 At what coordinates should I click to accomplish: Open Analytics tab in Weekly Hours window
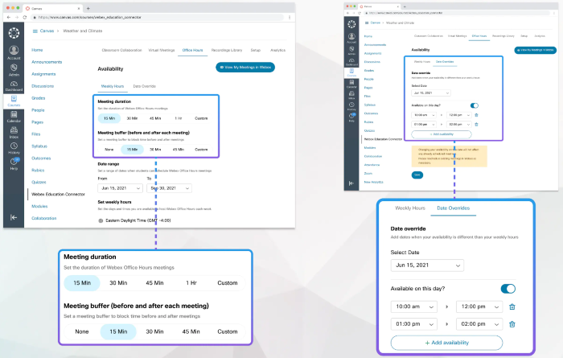pos(277,50)
